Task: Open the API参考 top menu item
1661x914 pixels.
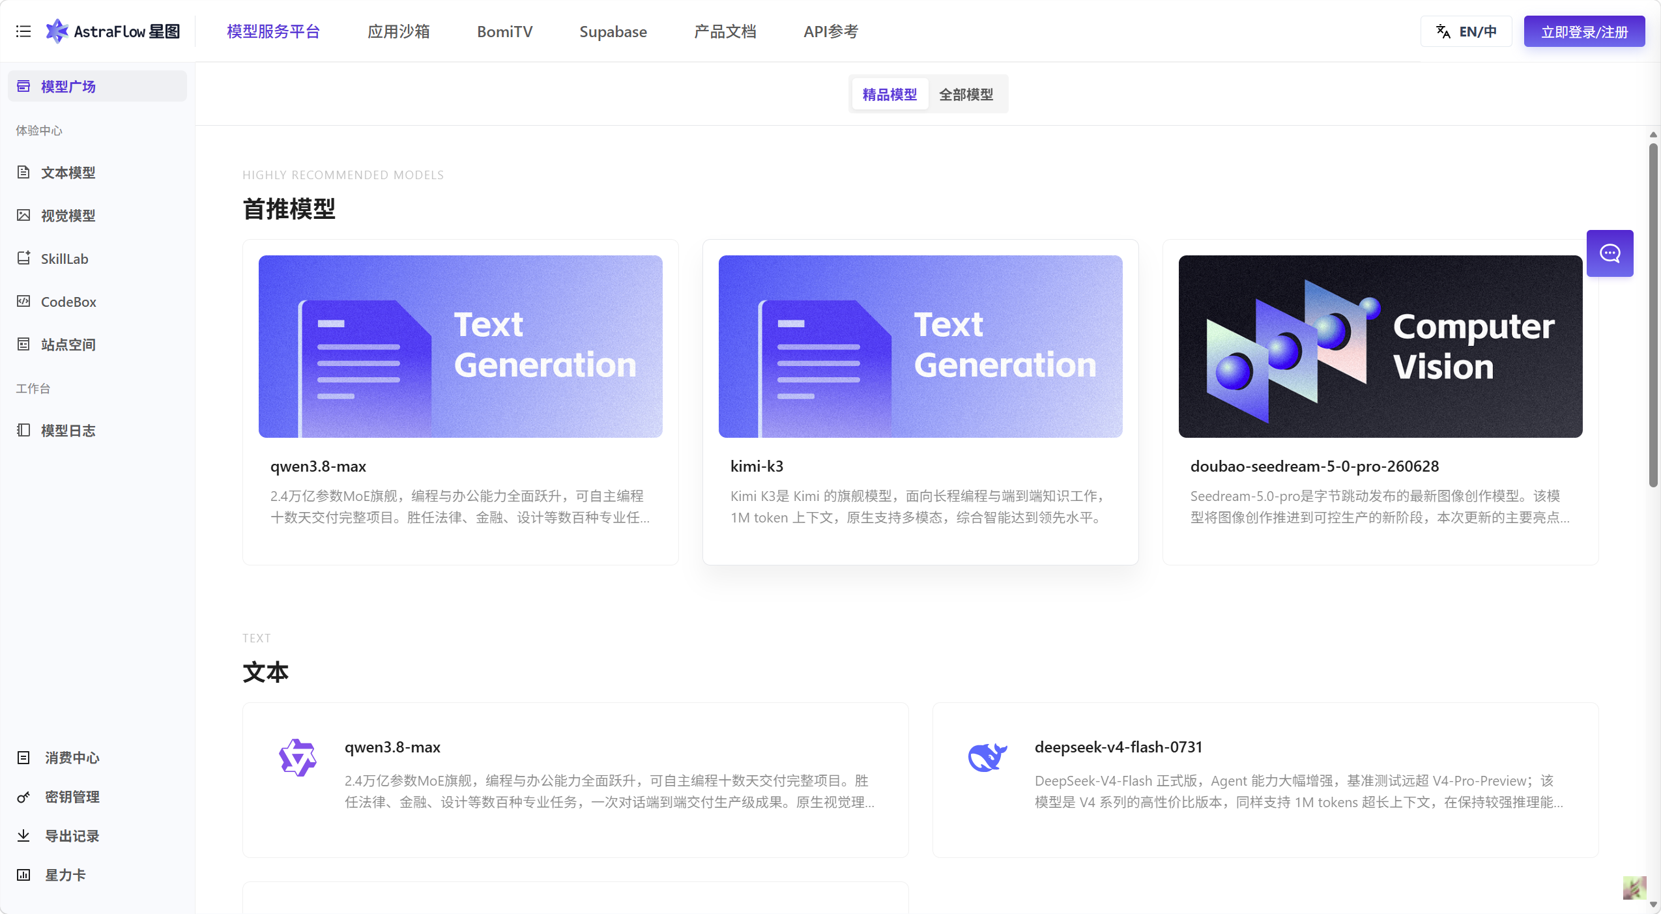Action: 831,31
